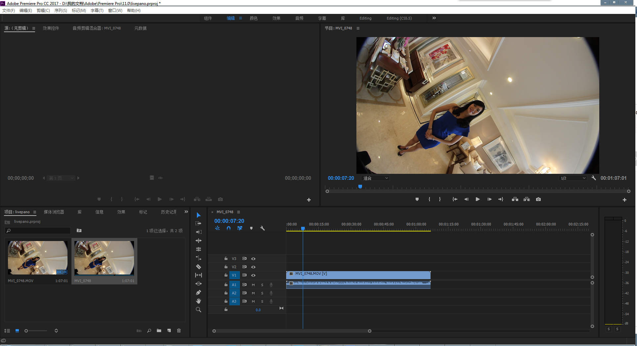Open the 序列(S) menu

pos(61,11)
